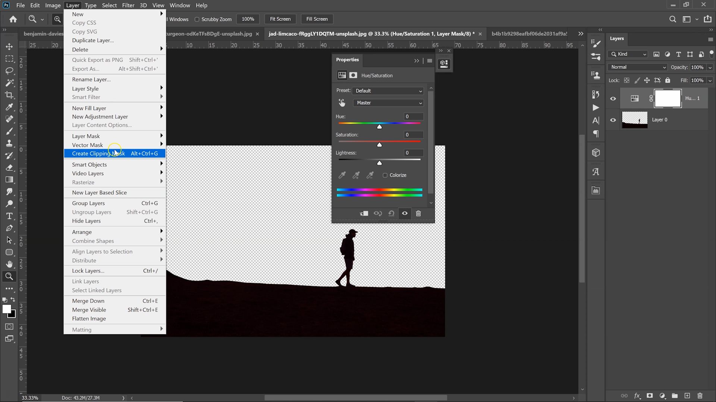The image size is (716, 402).
Task: Toggle the Scrubby Zoom checkbox
Action: pyautogui.click(x=197, y=19)
